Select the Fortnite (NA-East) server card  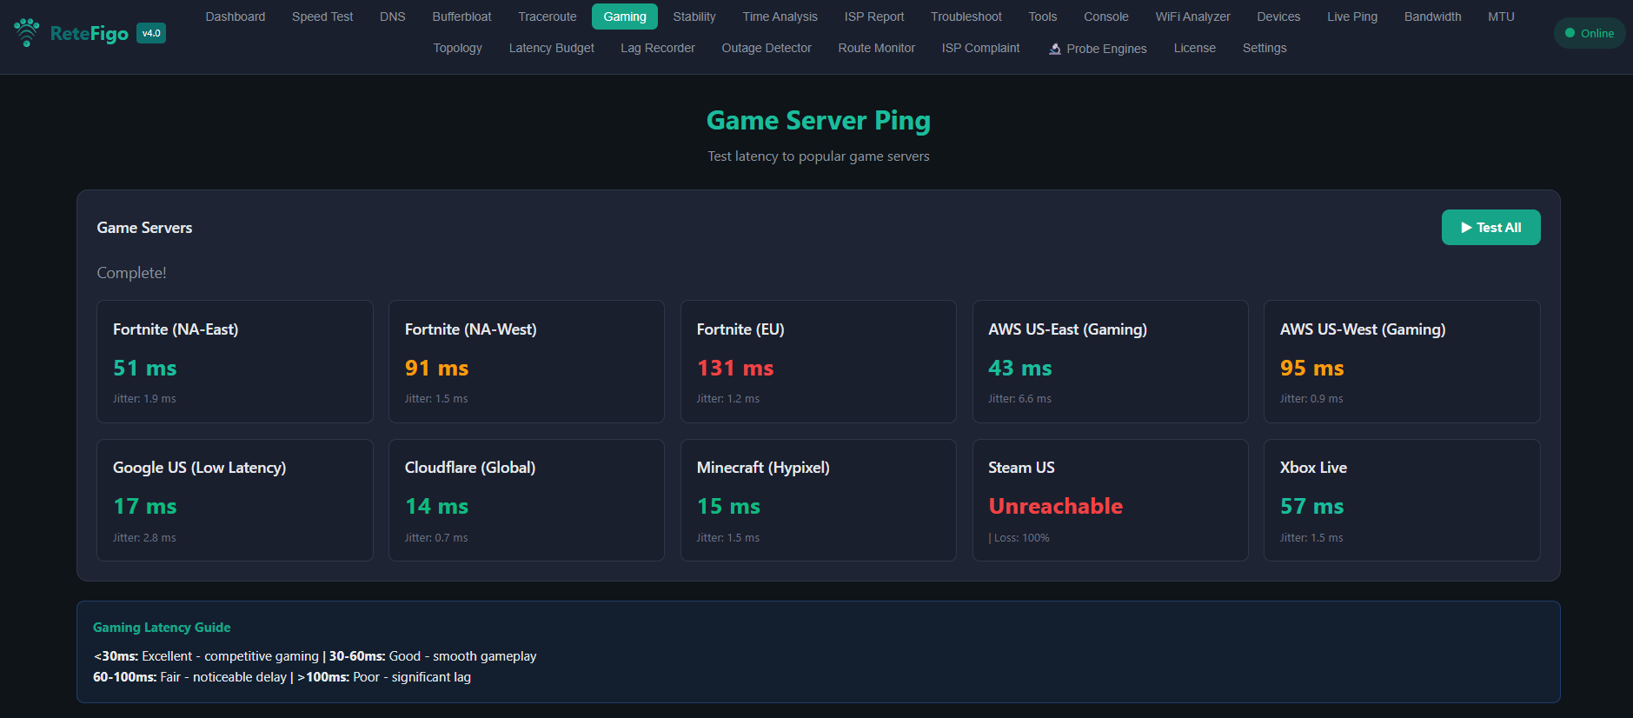(235, 362)
